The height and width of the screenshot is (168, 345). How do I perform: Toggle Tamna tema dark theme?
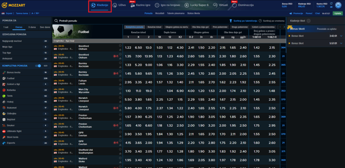pos(22,13)
